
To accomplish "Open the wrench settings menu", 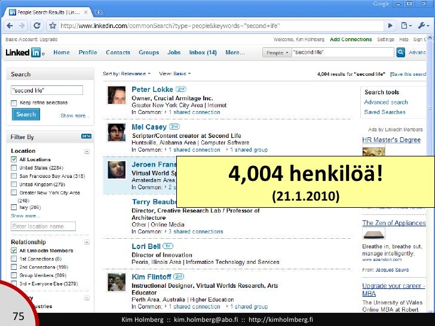I will 423,26.
